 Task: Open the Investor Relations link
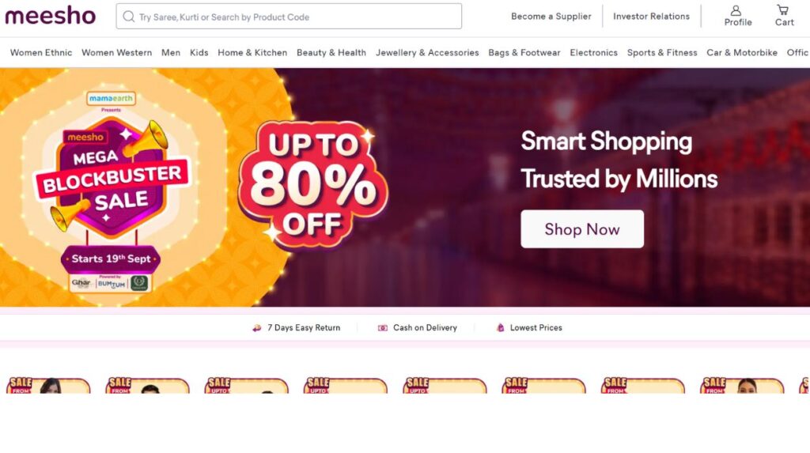point(652,17)
